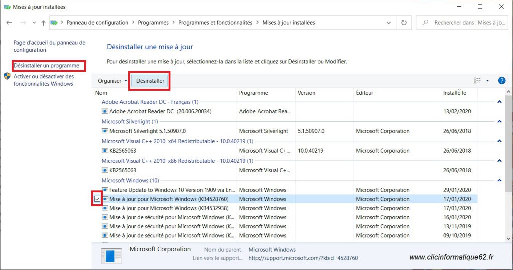This screenshot has width=513, height=270.
Task: Click the 29/01/2020 install date cell
Action: (x=457, y=190)
